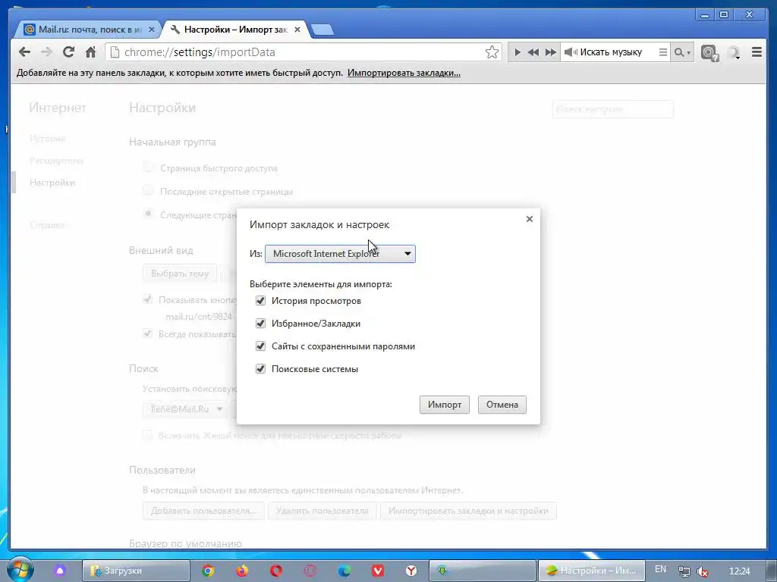The width and height of the screenshot is (777, 582).
Task: Go back with the browser back arrow
Action: click(24, 52)
